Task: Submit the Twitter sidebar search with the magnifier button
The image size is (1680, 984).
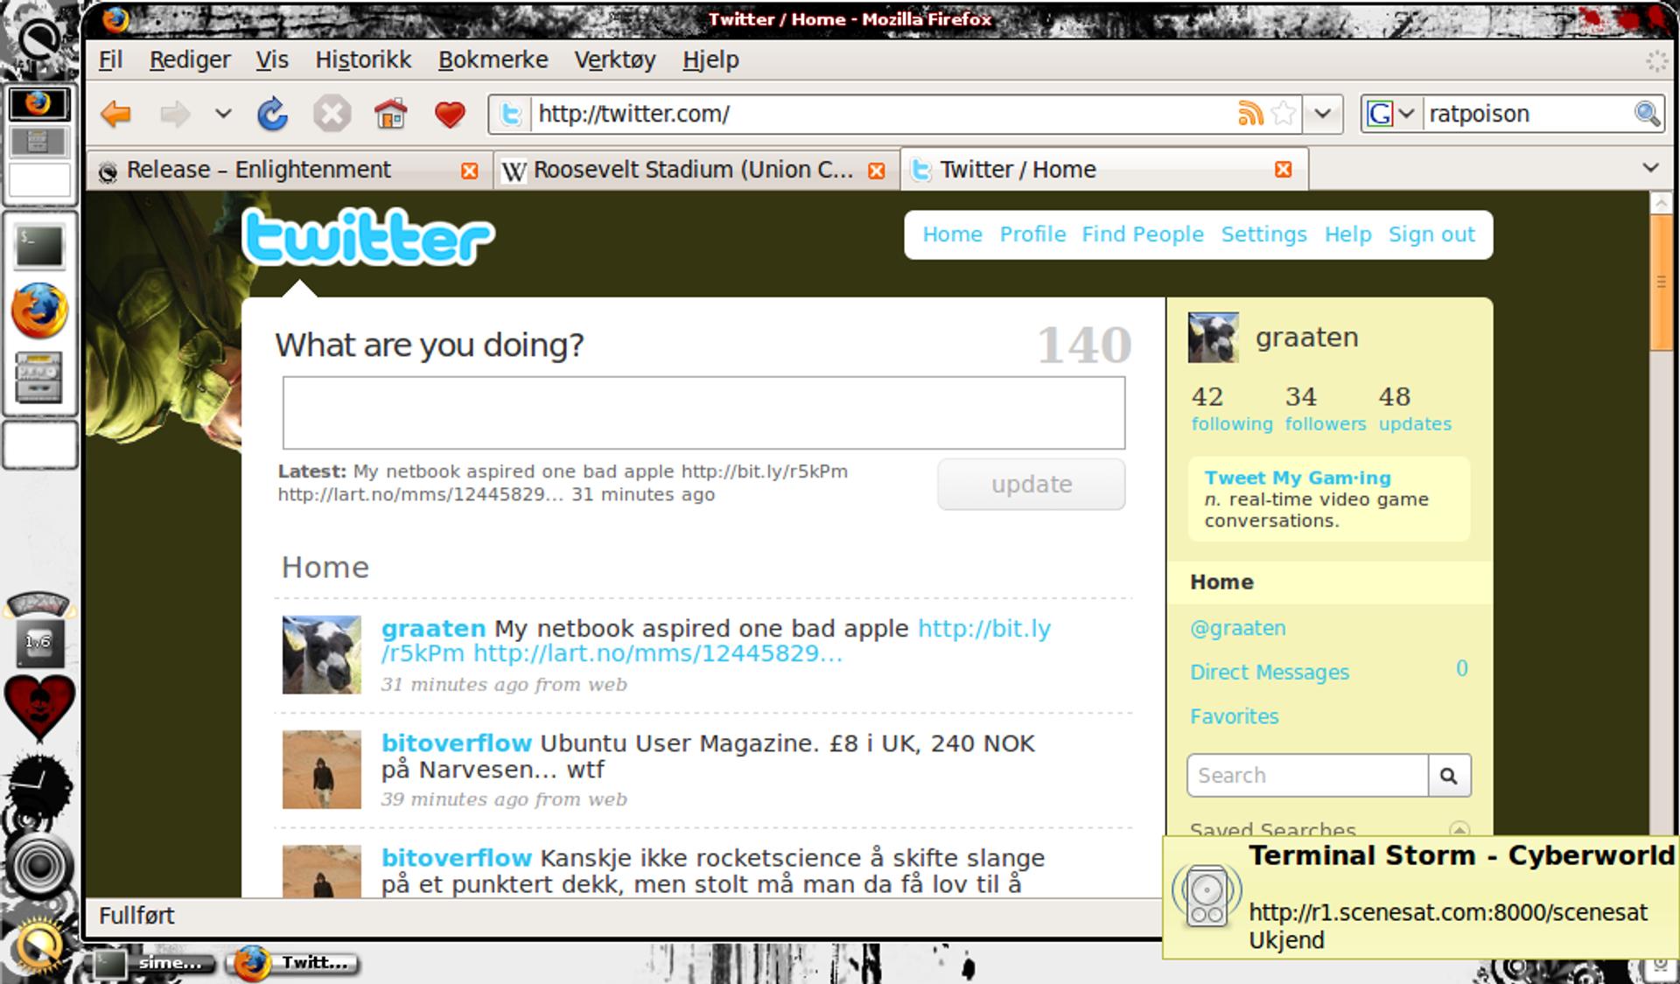Action: pos(1449,775)
